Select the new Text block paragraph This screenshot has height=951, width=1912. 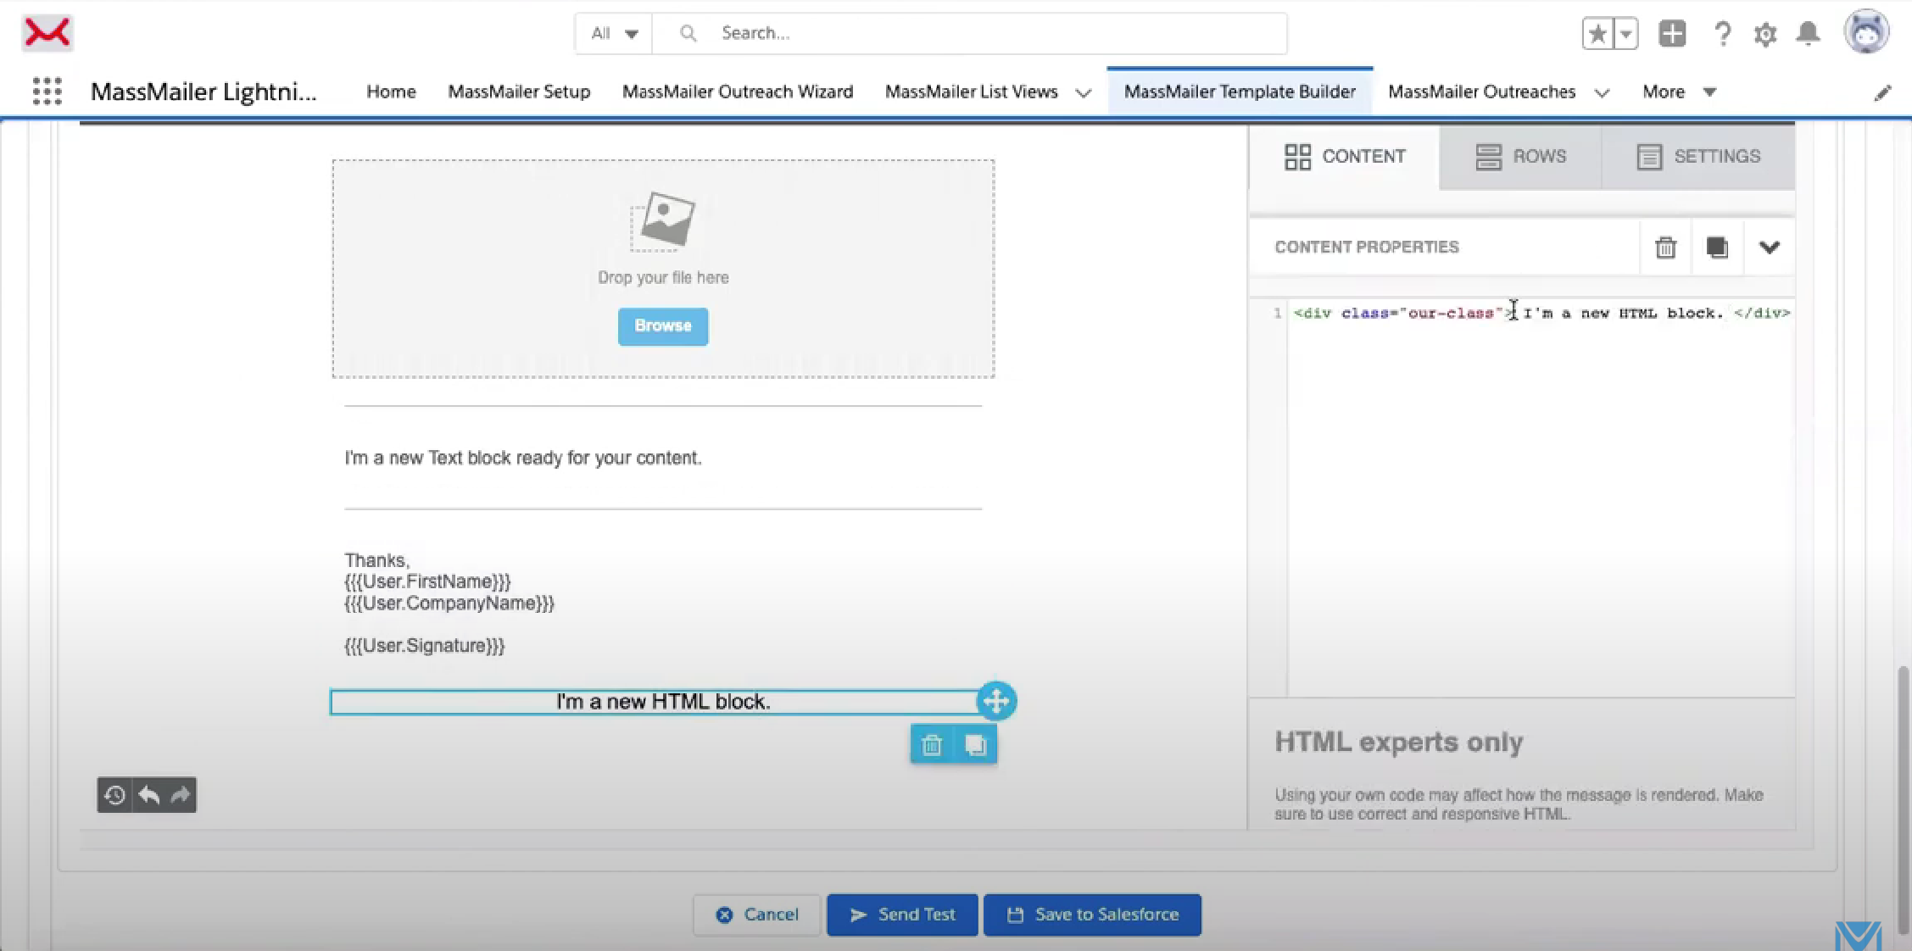[523, 458]
